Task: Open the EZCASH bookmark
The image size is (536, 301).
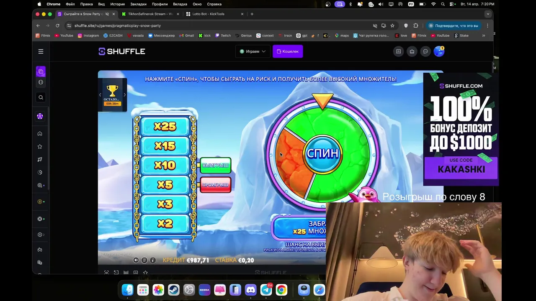Action: (113, 36)
